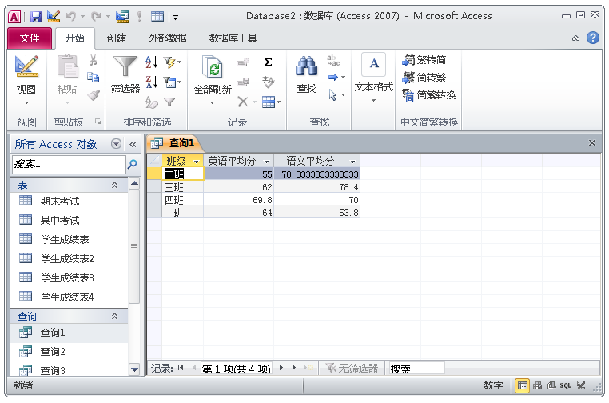Go to next record button
The image size is (609, 403).
click(281, 368)
